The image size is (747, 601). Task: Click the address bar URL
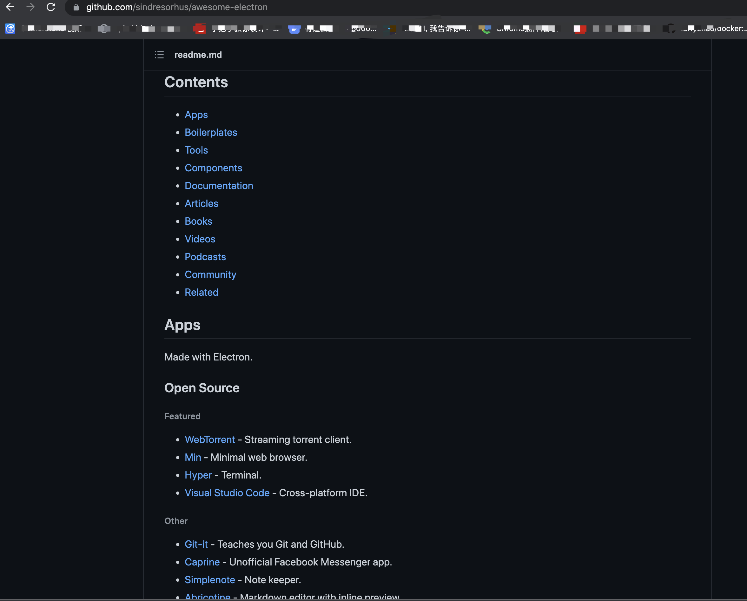click(177, 7)
